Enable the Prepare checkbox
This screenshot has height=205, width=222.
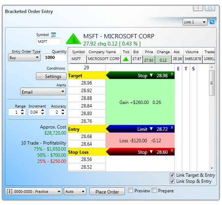[154, 190]
